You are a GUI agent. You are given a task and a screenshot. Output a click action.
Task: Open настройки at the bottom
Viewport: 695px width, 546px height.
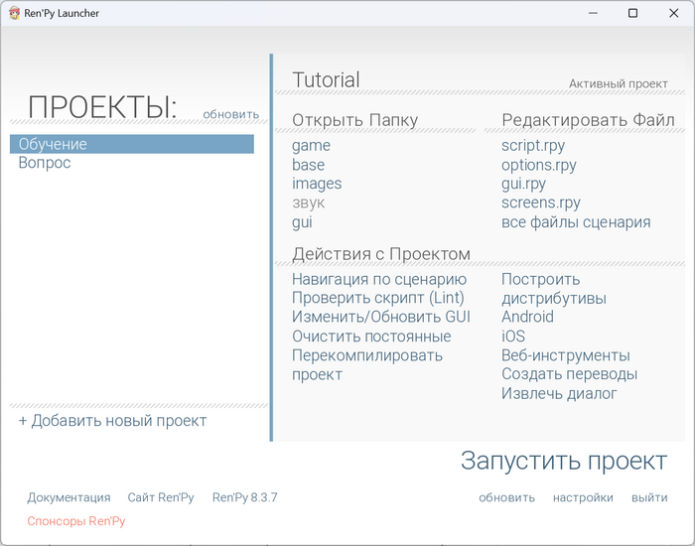pyautogui.click(x=583, y=497)
